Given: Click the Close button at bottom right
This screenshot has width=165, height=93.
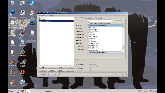Looking at the screenshot, I should click(122, 74).
